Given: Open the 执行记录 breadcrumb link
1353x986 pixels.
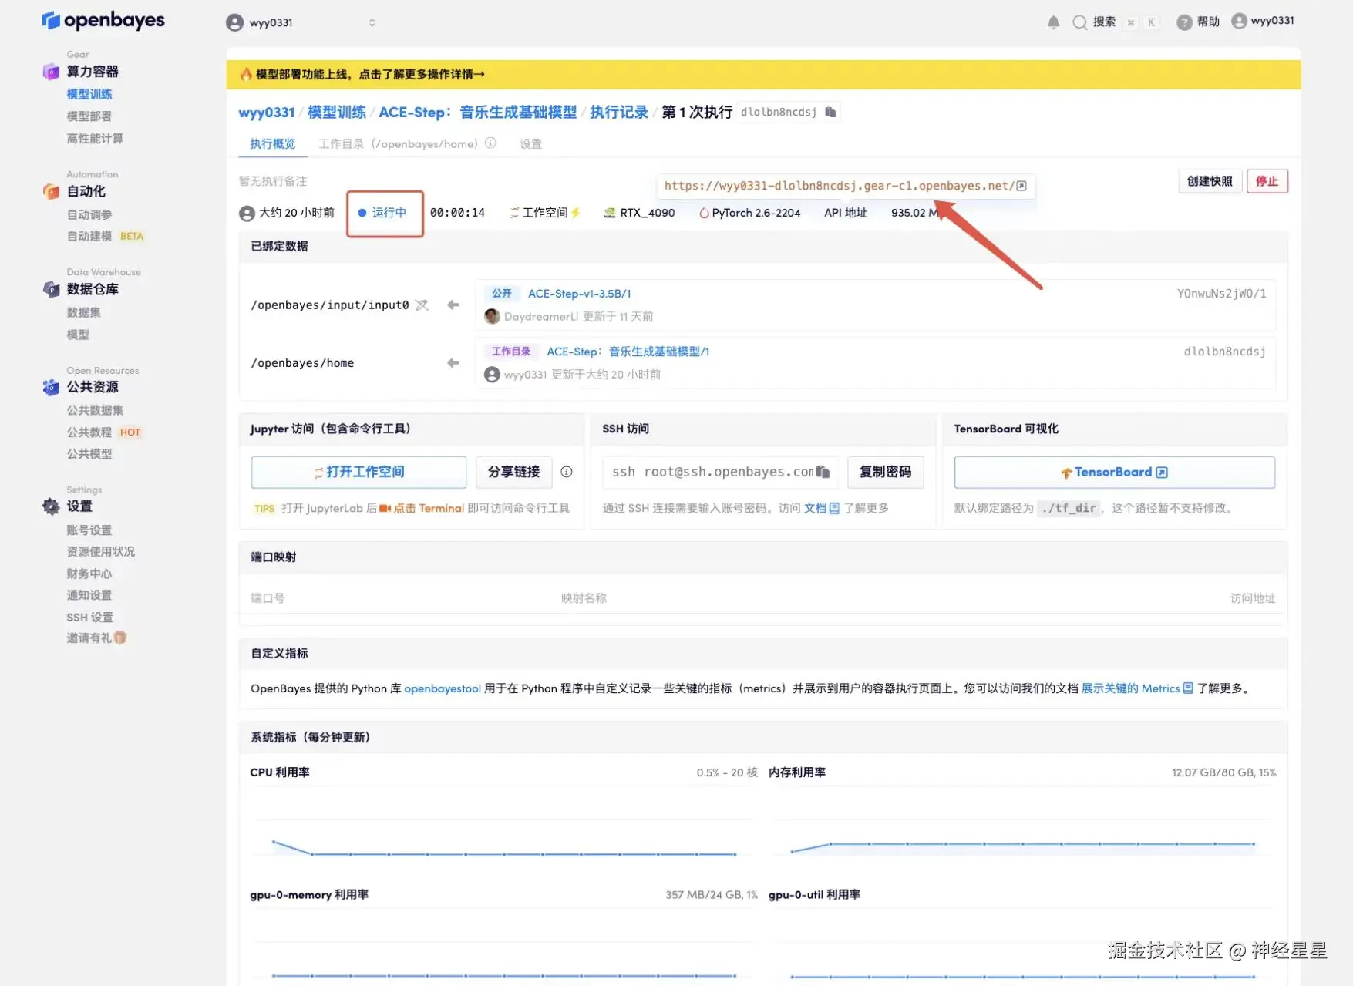Looking at the screenshot, I should coord(619,113).
